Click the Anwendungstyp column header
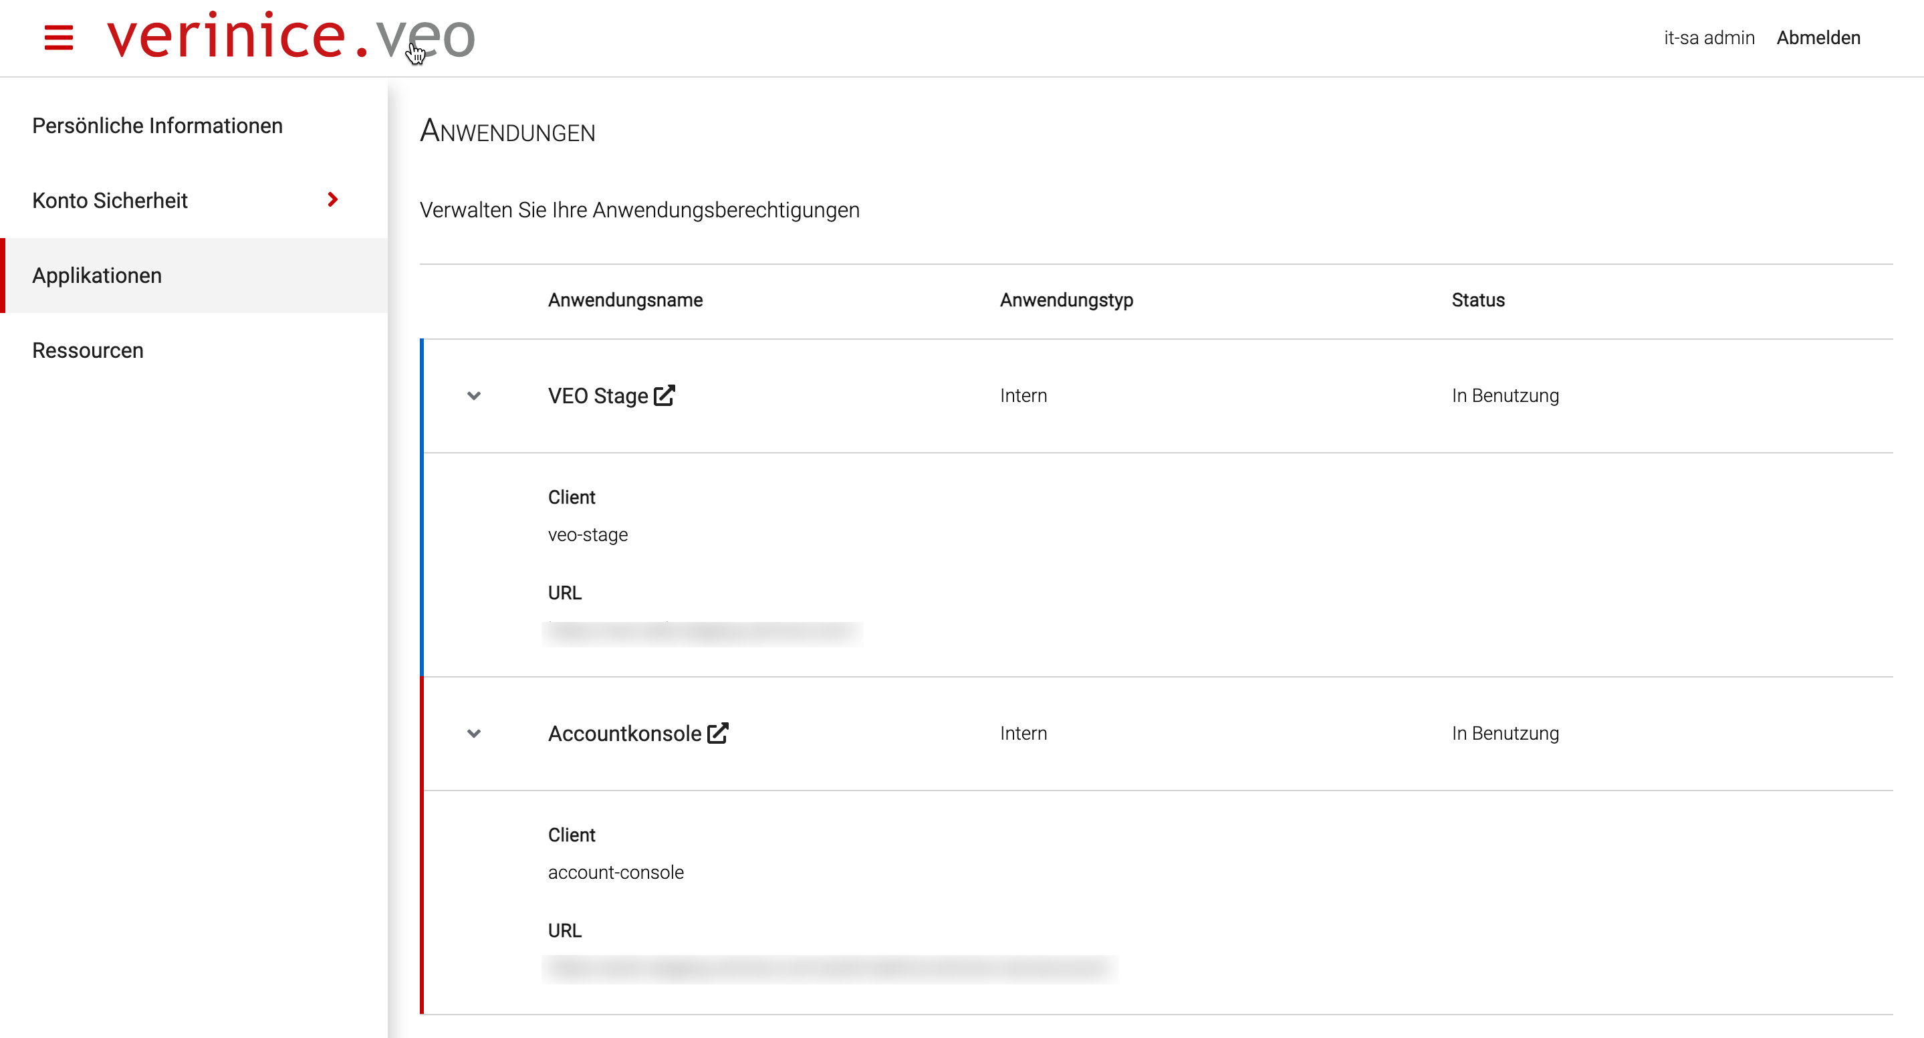The width and height of the screenshot is (1924, 1038). pyautogui.click(x=1066, y=300)
